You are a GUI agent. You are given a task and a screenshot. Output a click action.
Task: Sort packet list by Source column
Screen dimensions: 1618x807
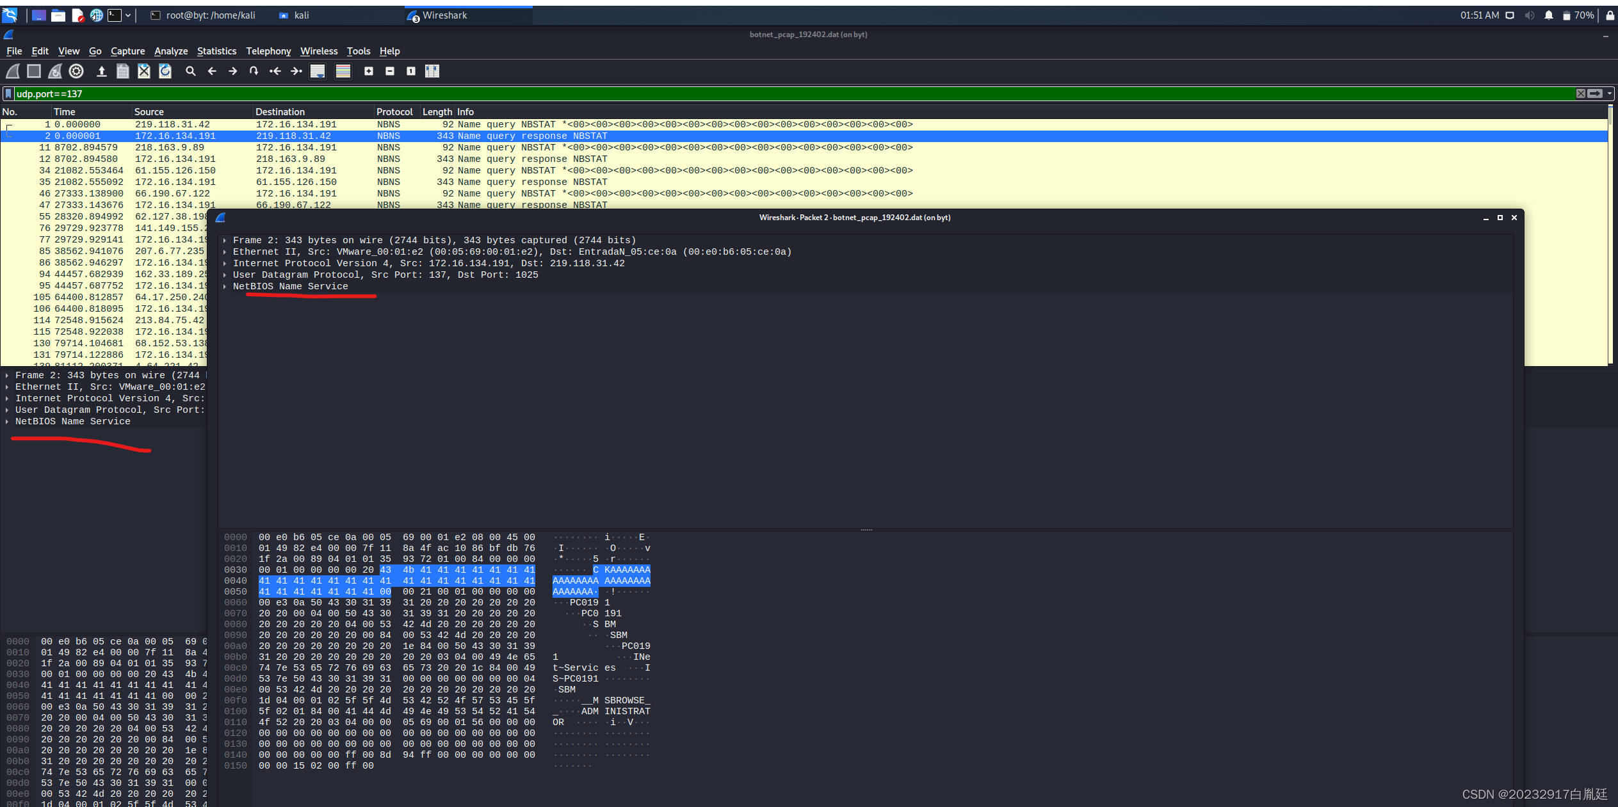192,112
